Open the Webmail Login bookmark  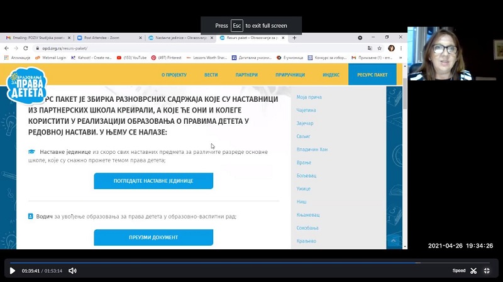(x=51, y=58)
